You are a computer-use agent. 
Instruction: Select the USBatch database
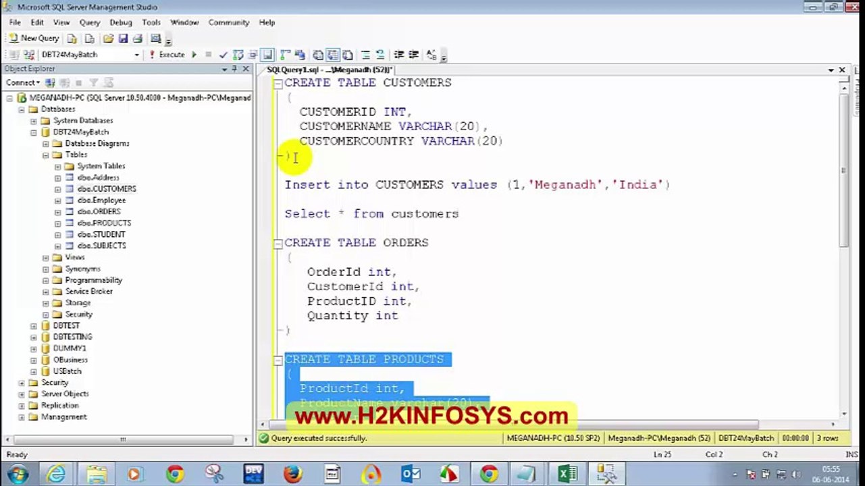[x=67, y=371]
